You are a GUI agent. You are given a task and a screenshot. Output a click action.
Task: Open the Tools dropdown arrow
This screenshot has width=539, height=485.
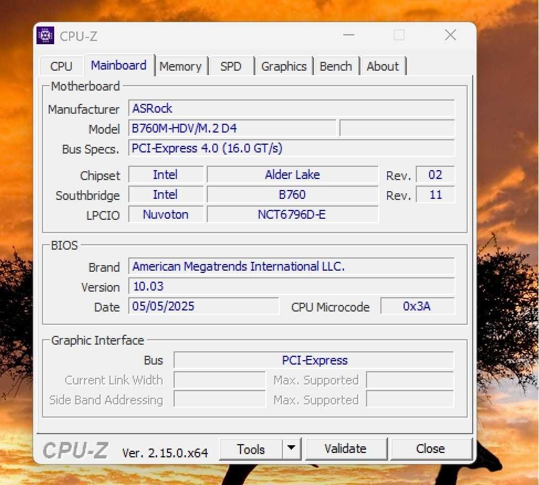coord(291,448)
